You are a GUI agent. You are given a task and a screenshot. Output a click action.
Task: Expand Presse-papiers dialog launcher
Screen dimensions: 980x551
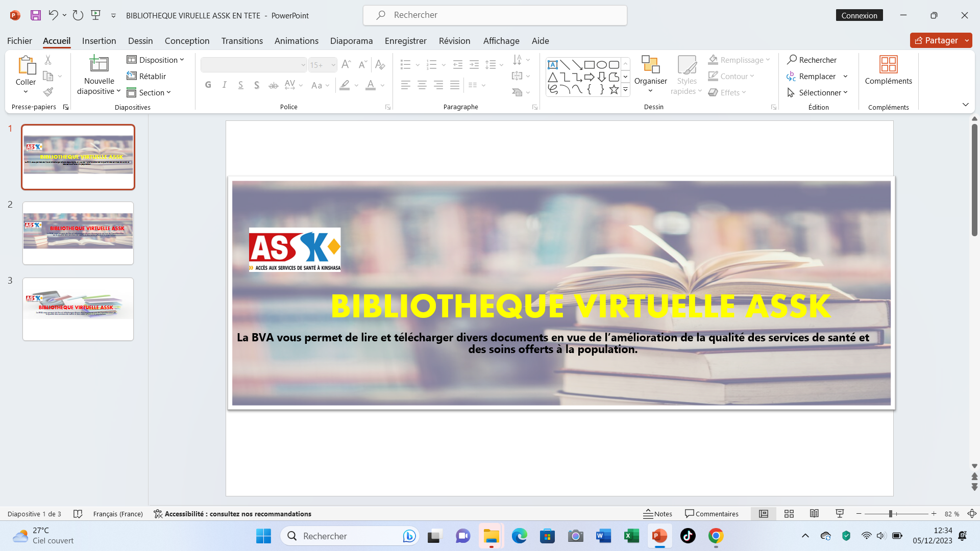(x=66, y=107)
